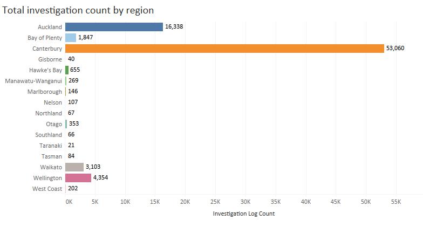Screen dimensions: 423x234
Task: Click the Gisborne region label
Action: click(50, 59)
